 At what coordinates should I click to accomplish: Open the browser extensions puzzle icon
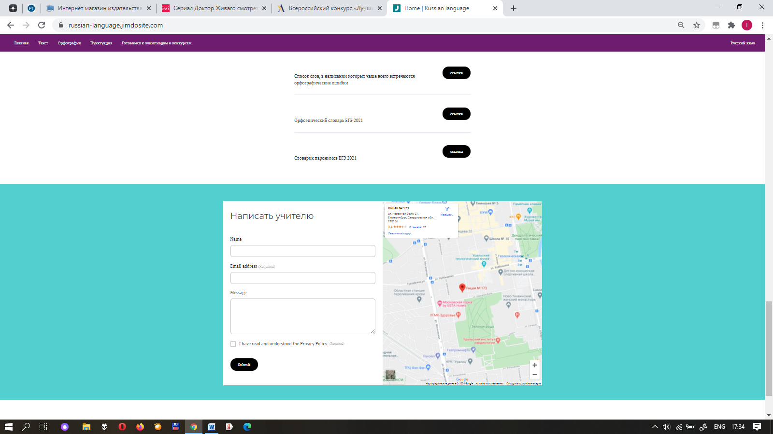click(x=731, y=25)
